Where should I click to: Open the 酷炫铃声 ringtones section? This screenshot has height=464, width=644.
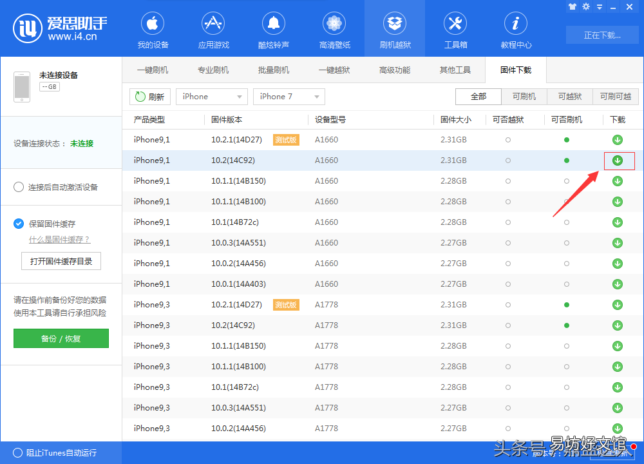point(274,30)
